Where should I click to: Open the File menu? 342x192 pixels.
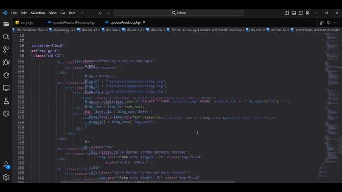tap(14, 13)
